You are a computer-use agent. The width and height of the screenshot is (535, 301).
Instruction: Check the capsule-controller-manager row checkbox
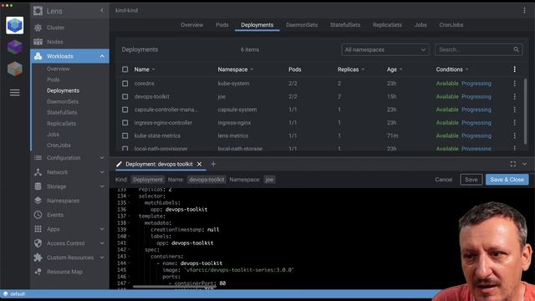125,110
